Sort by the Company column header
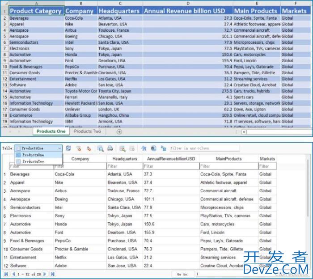The width and height of the screenshot is (313, 279). click(80, 159)
